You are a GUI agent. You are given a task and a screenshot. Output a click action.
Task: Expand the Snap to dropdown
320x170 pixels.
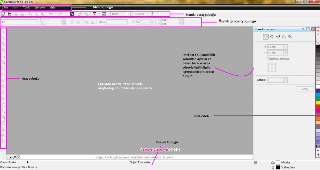(148, 14)
